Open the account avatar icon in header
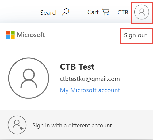Image resolution: width=153 pixels, height=140 pixels. 141,12
